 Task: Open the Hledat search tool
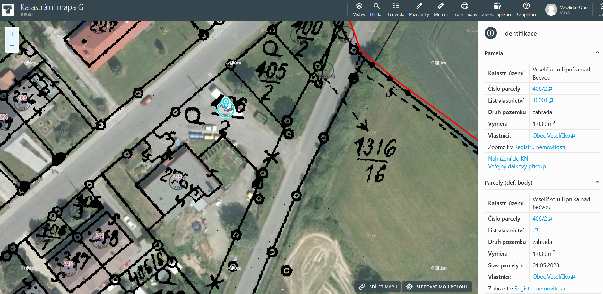[376, 10]
